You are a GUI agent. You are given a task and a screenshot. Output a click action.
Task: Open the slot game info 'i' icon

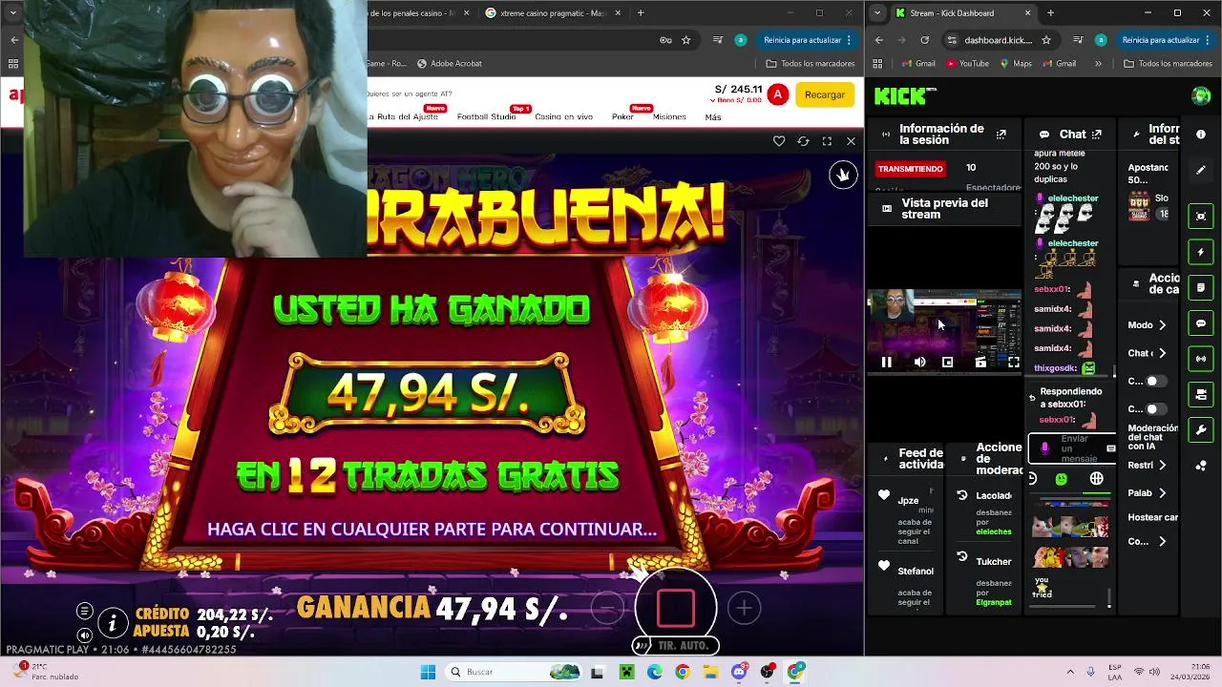113,624
